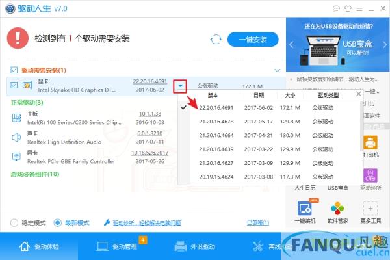Open the 人生日历 tool label

(x=305, y=188)
